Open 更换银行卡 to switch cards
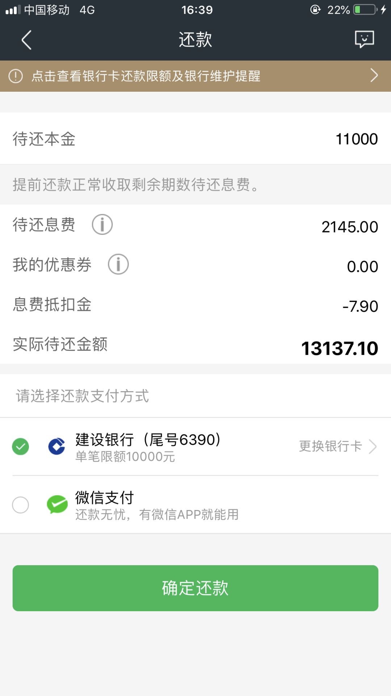This screenshot has width=391, height=696. (x=330, y=446)
